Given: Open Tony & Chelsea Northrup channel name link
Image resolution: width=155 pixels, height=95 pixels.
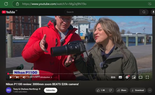Looking at the screenshot, I should [26, 89].
